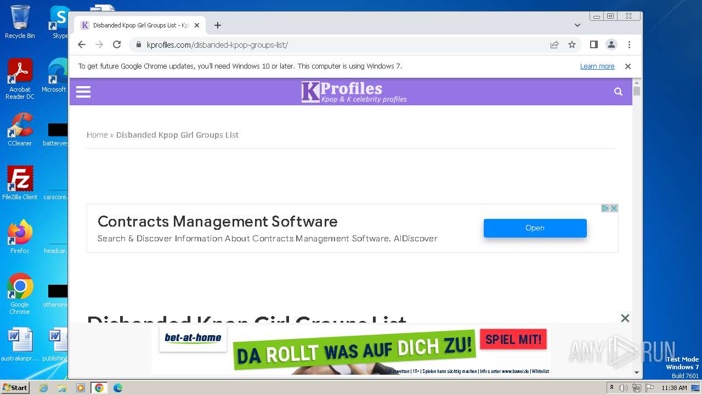Click the Open button in the ad
The image size is (702, 395).
click(535, 228)
